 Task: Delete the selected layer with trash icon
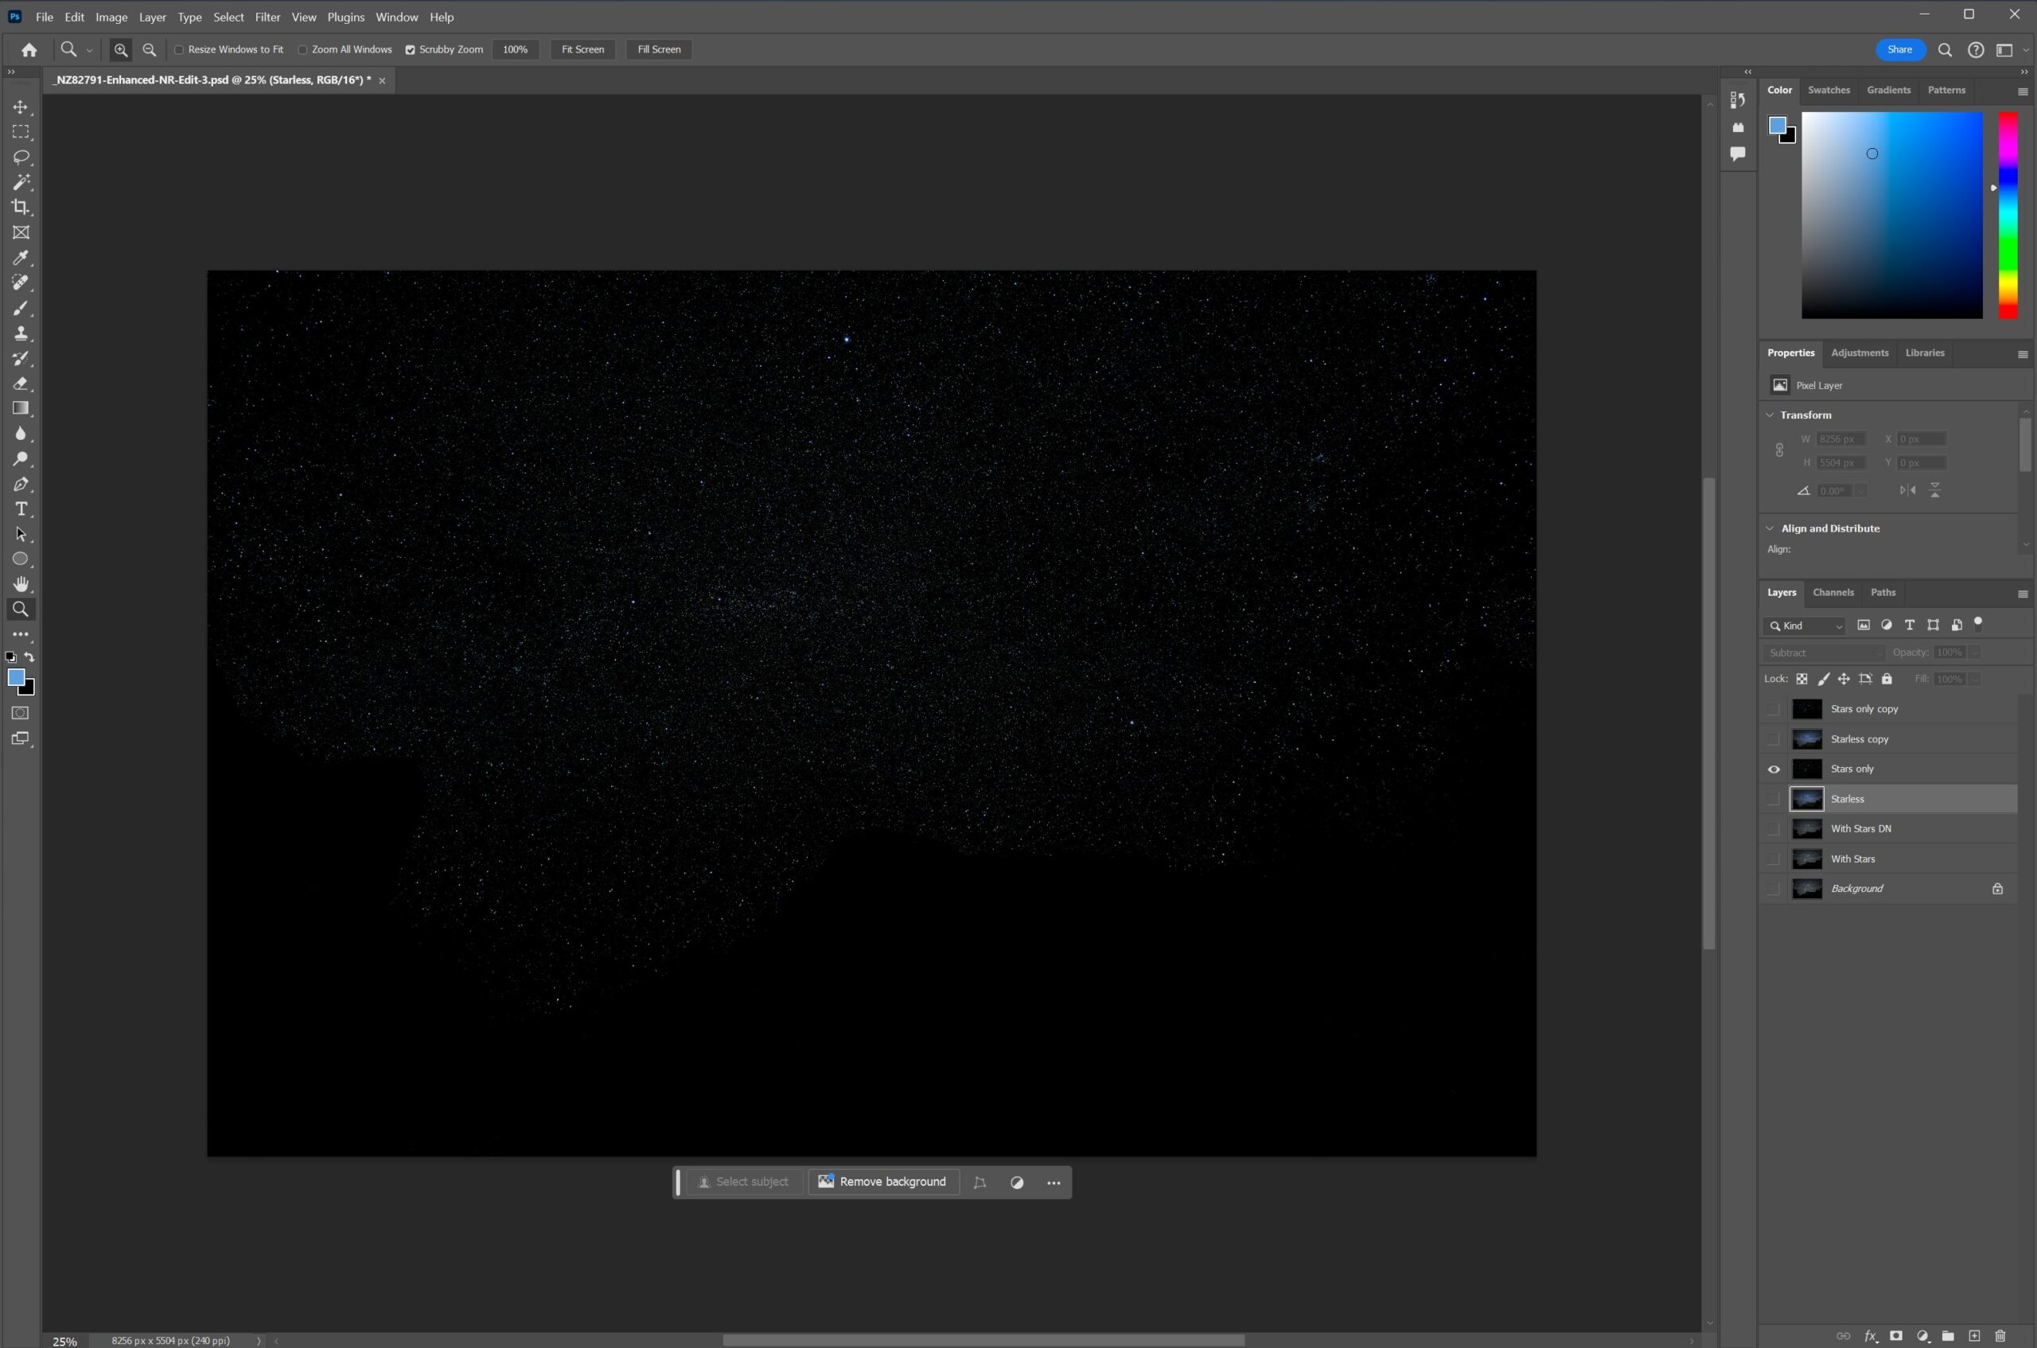point(2000,1336)
